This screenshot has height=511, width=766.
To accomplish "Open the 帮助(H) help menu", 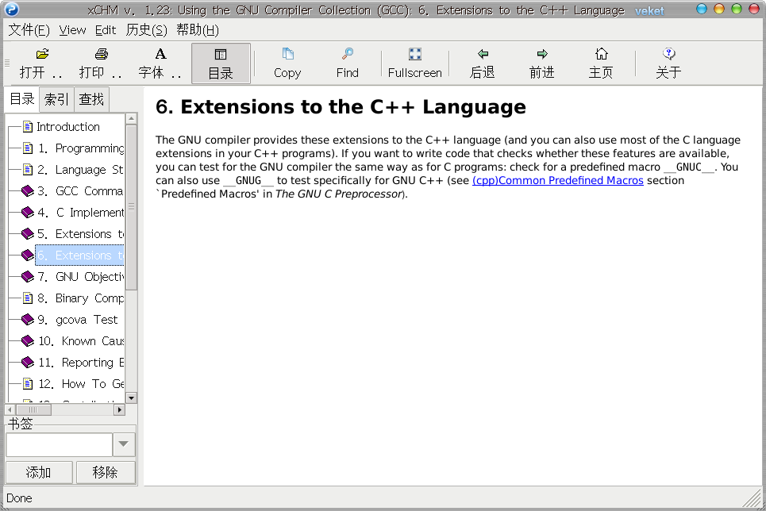I will [198, 30].
